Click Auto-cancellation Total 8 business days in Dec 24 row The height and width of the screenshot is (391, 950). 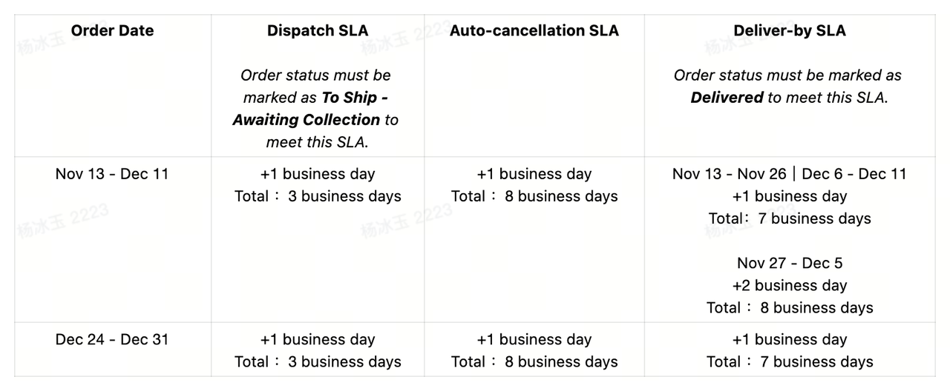(x=534, y=362)
